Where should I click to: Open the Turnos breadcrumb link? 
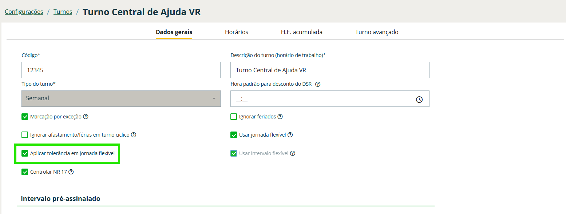click(x=63, y=12)
